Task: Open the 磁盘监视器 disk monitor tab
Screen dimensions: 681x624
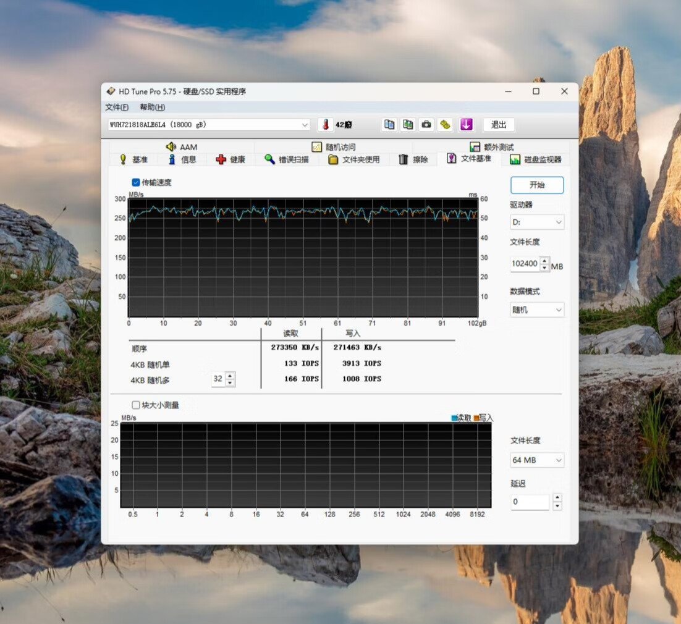Action: coord(536,159)
